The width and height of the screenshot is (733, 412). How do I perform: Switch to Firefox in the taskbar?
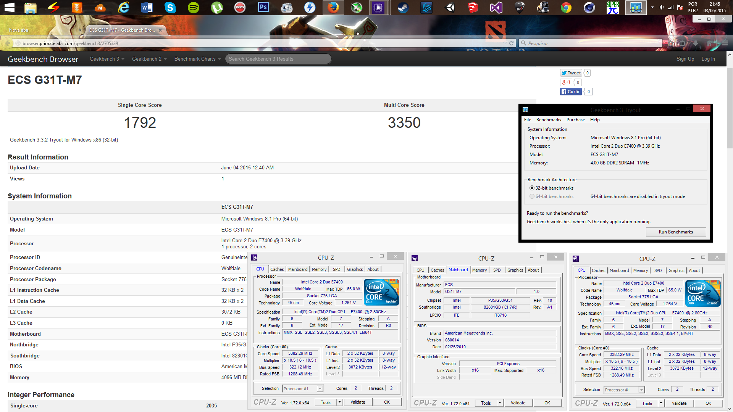coord(333,7)
